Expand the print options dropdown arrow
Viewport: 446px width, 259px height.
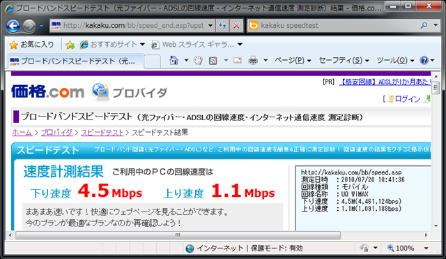(266, 61)
